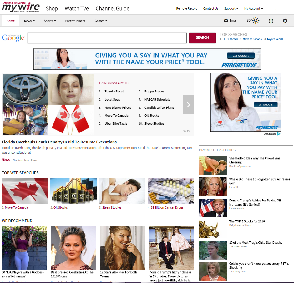Open 30 NBA Players article thumbnail
This screenshot has height=283, width=294.
(x=24, y=248)
